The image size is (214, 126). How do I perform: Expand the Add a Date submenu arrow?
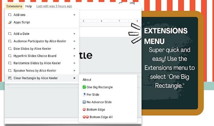click(75, 34)
